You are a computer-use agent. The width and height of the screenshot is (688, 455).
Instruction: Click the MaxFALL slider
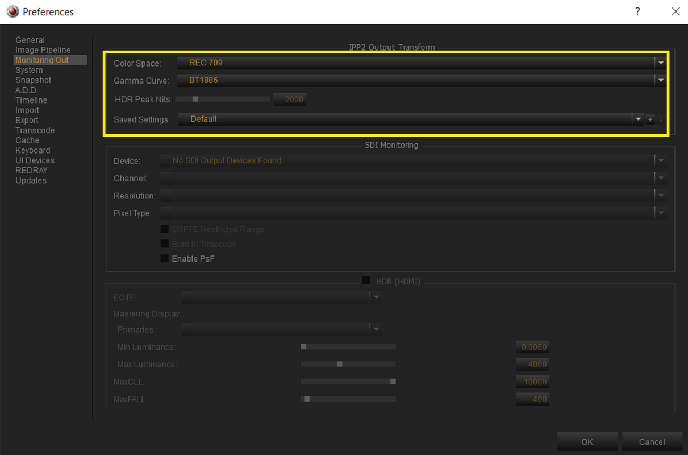click(x=348, y=399)
